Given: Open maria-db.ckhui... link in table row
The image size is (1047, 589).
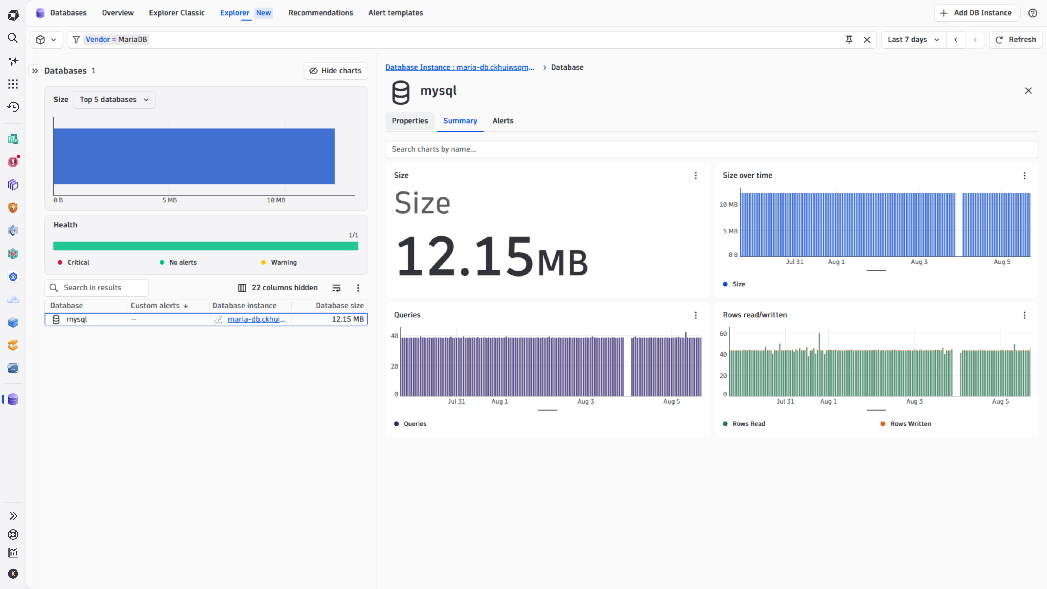Looking at the screenshot, I should 257,319.
